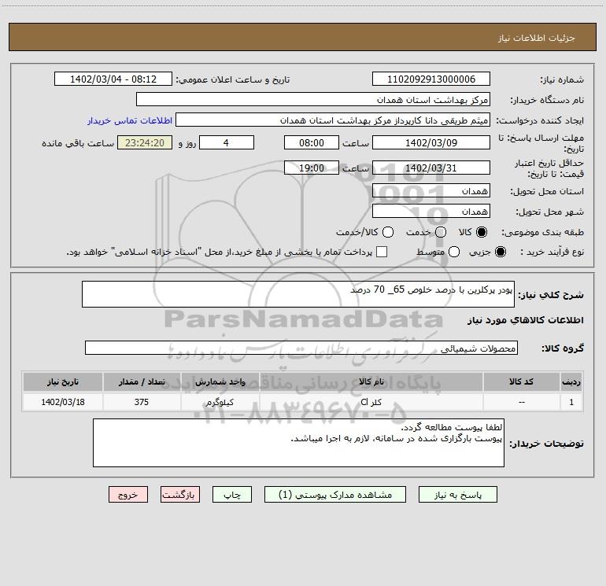The image size is (606, 586).
Task: Click the remaining days field showing 4
Action: pyautogui.click(x=227, y=142)
